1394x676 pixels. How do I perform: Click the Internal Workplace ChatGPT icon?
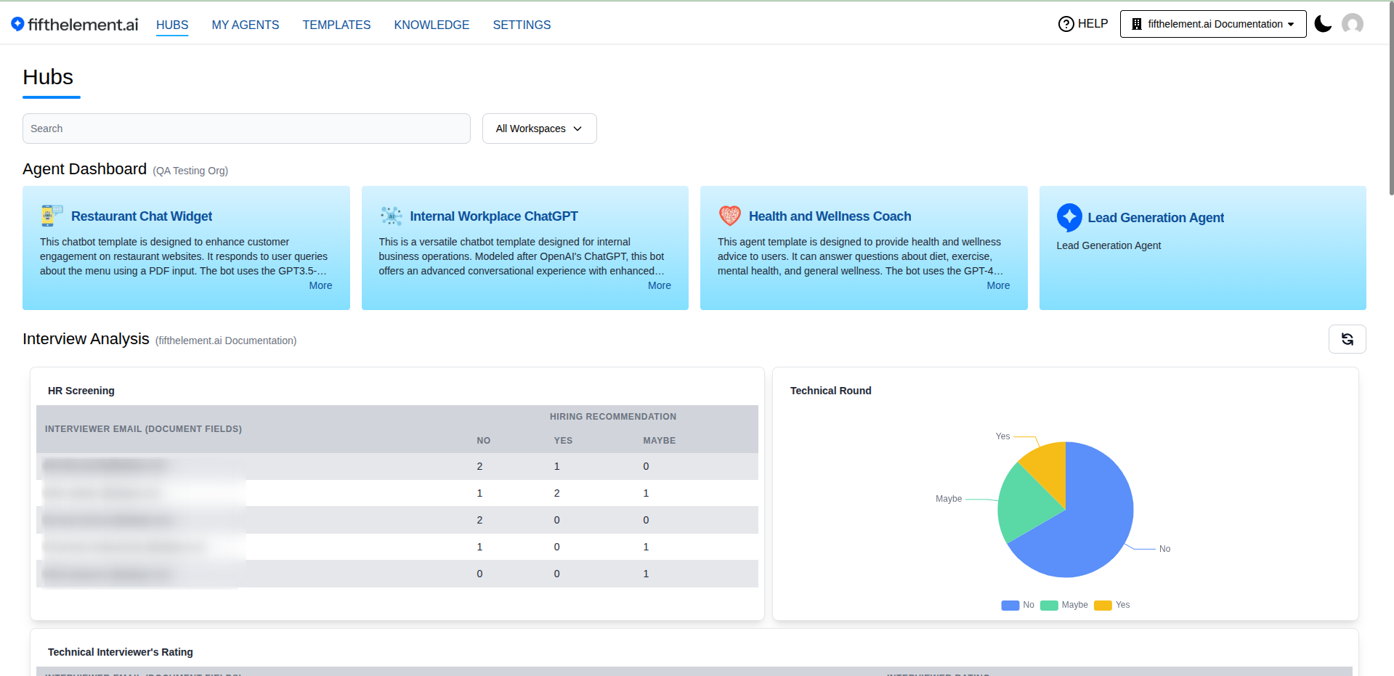click(x=391, y=216)
